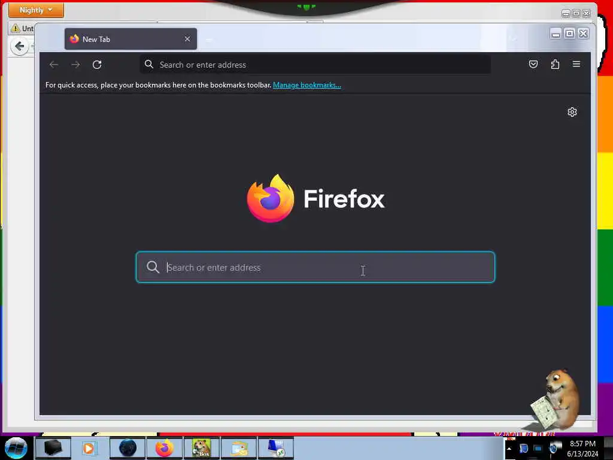
Task: Open the Extensions puzzle icon
Action: coord(555,64)
